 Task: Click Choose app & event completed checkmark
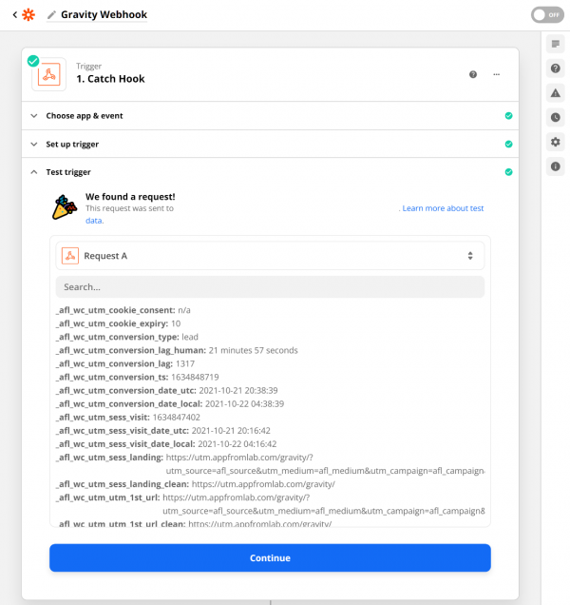pos(508,116)
